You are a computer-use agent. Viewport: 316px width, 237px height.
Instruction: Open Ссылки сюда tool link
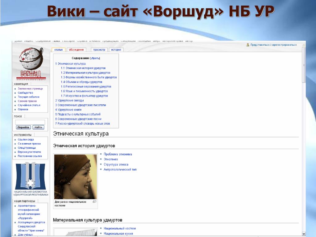click(26, 139)
